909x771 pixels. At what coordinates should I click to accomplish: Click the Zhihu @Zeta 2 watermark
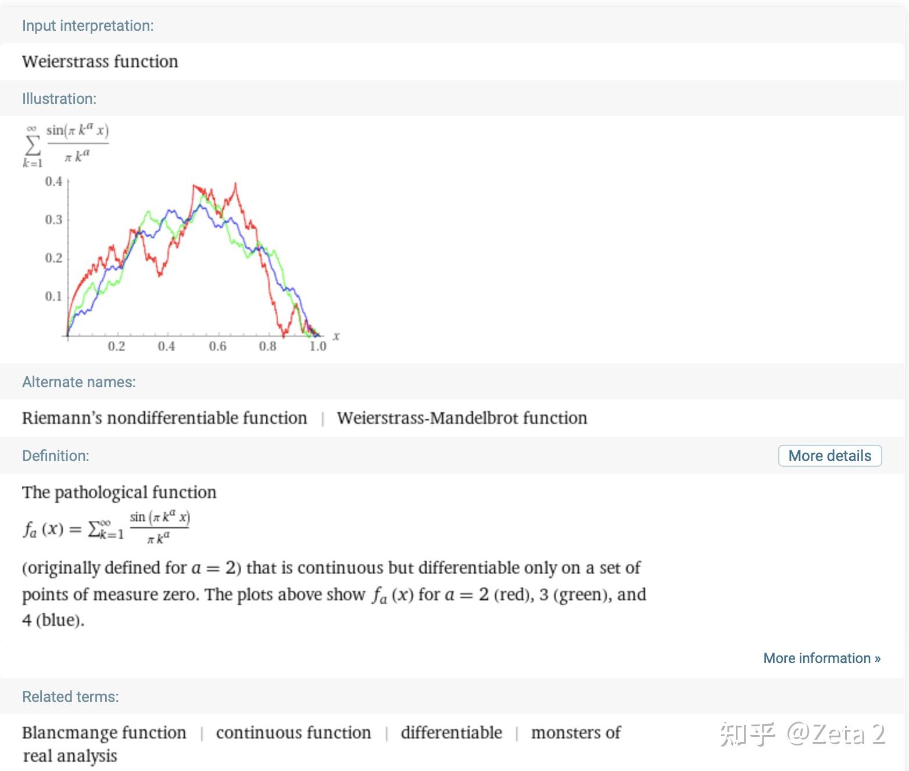point(802,734)
